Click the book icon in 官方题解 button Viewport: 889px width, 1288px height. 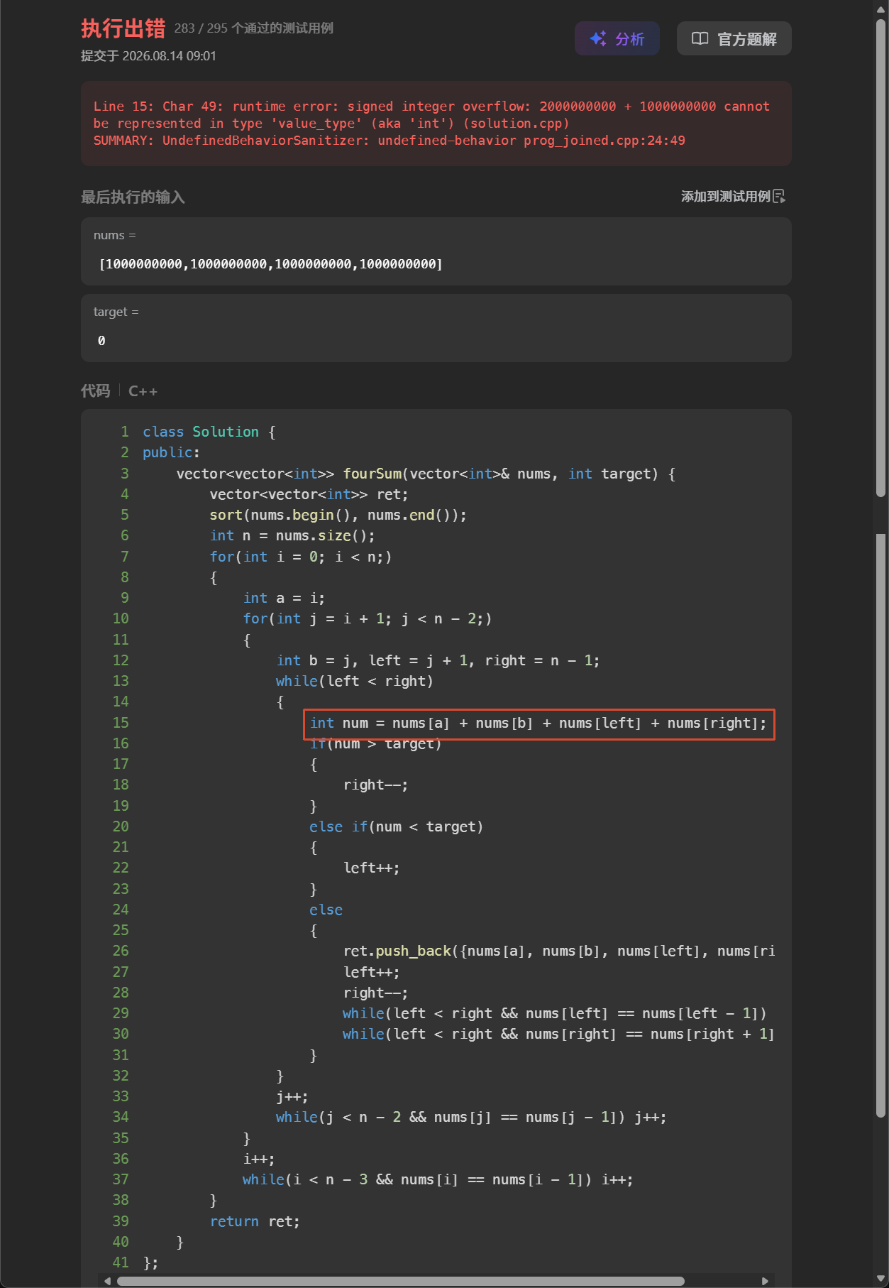(x=700, y=38)
